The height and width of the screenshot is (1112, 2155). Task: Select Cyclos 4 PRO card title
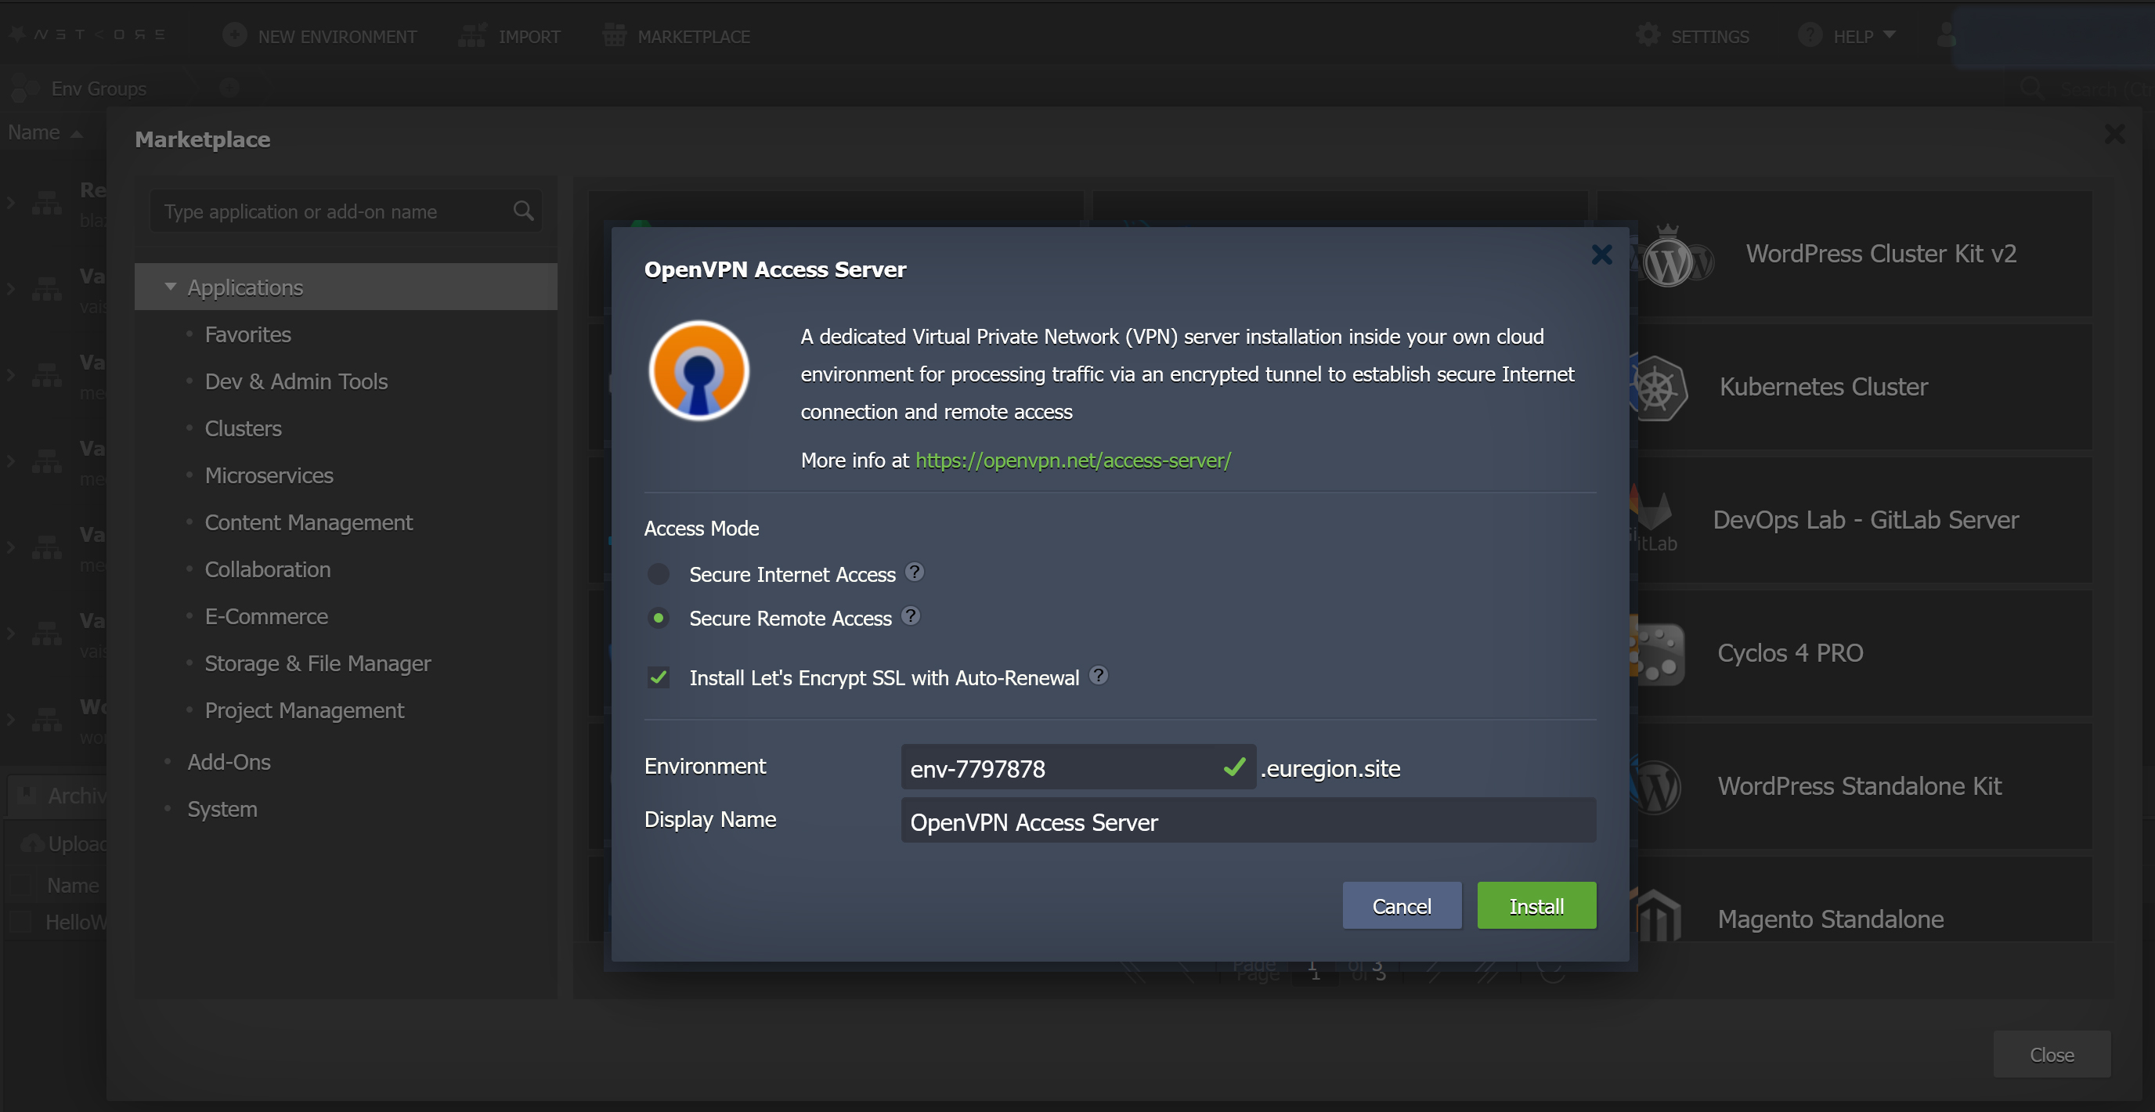click(x=1790, y=652)
